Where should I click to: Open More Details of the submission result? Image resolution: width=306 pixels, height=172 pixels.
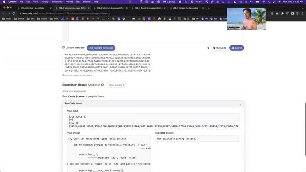click(x=117, y=85)
